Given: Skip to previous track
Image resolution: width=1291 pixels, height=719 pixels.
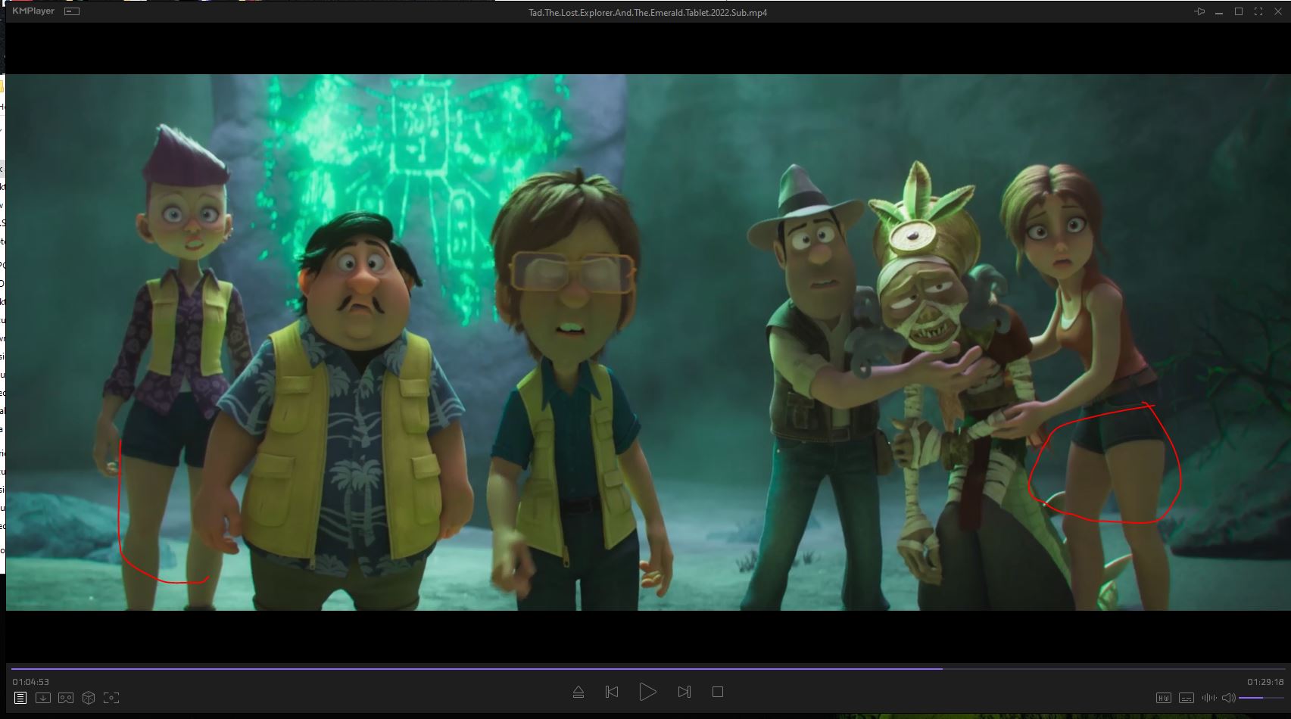Looking at the screenshot, I should tap(612, 692).
